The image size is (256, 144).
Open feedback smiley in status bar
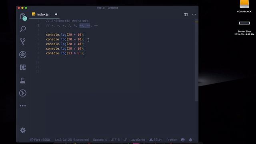coord(183,140)
